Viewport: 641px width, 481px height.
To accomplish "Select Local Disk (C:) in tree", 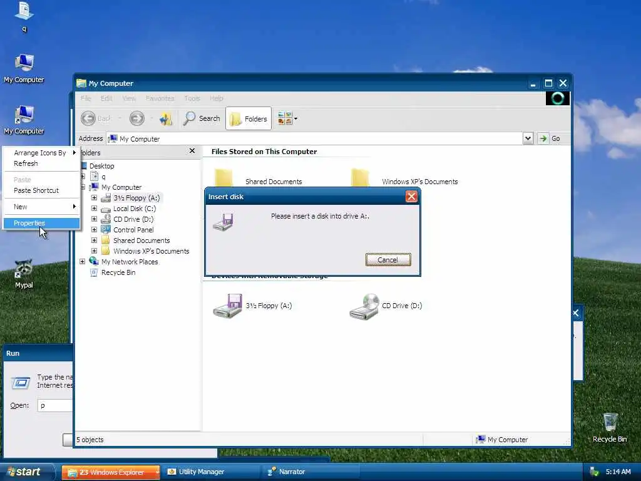I will coord(135,208).
